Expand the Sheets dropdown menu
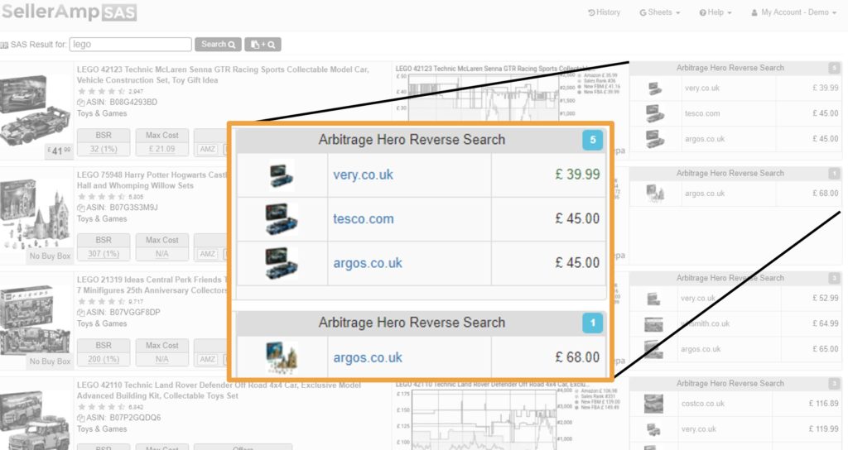Viewport: 848px width, 450px height. [660, 12]
